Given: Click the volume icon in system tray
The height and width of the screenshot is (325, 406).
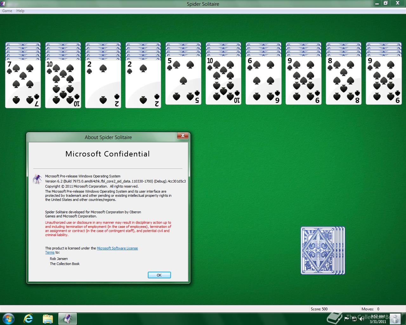Looking at the screenshot, I should click(x=361, y=319).
